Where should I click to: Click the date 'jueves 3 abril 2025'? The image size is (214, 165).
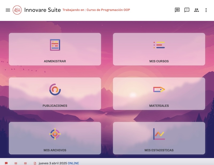[52, 163]
